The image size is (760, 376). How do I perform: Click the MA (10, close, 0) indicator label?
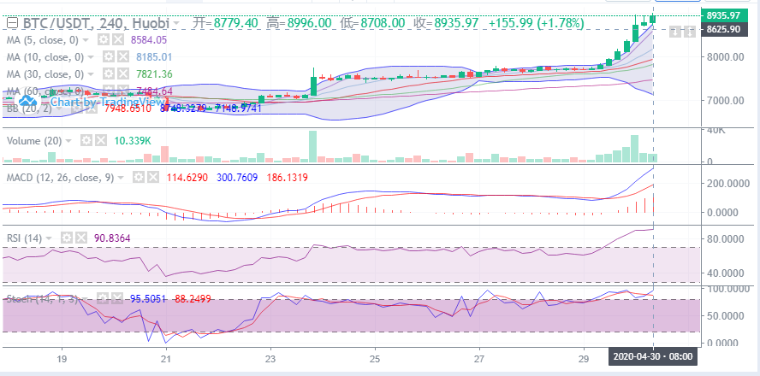46,57
